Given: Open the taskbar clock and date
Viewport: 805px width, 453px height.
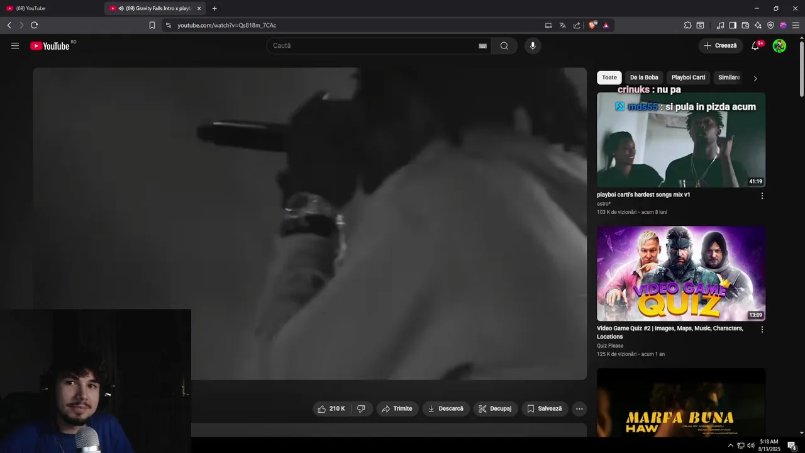Looking at the screenshot, I should (x=769, y=445).
